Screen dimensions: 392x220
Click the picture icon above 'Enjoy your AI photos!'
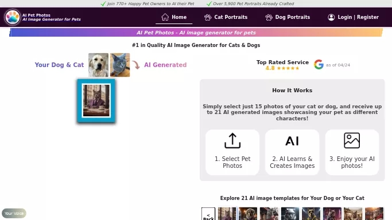pyautogui.click(x=352, y=141)
